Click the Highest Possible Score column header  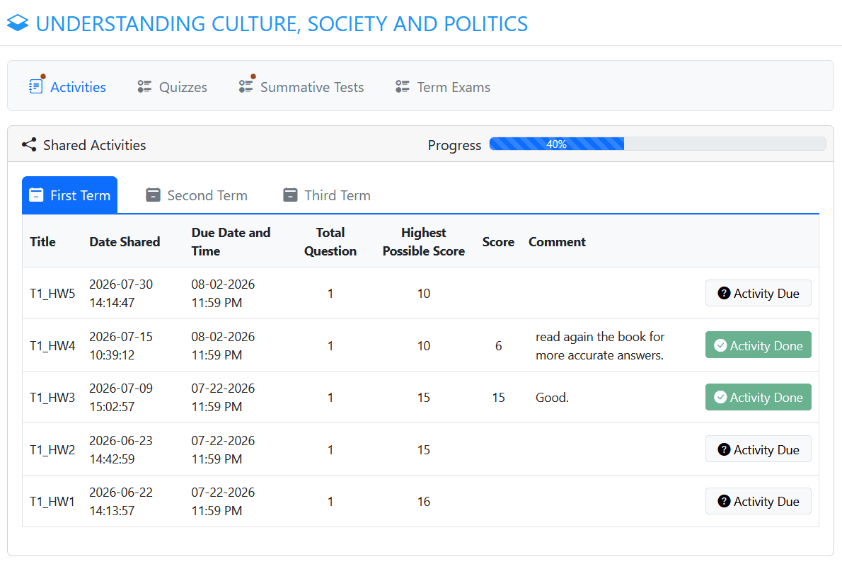click(x=424, y=242)
